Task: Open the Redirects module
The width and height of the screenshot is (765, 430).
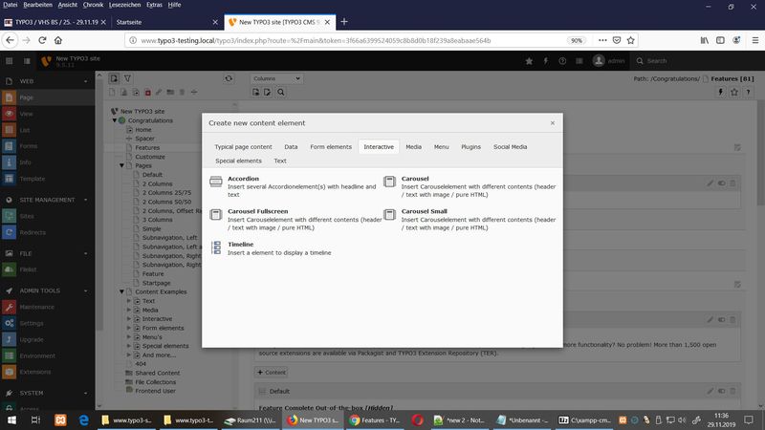Action: [x=47, y=232]
